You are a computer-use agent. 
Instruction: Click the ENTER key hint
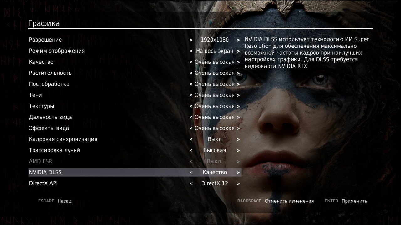pyautogui.click(x=331, y=201)
